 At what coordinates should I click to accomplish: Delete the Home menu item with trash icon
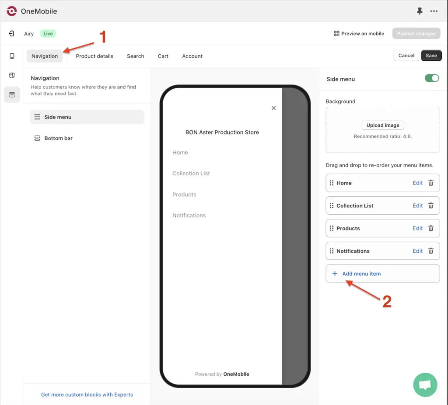point(431,183)
